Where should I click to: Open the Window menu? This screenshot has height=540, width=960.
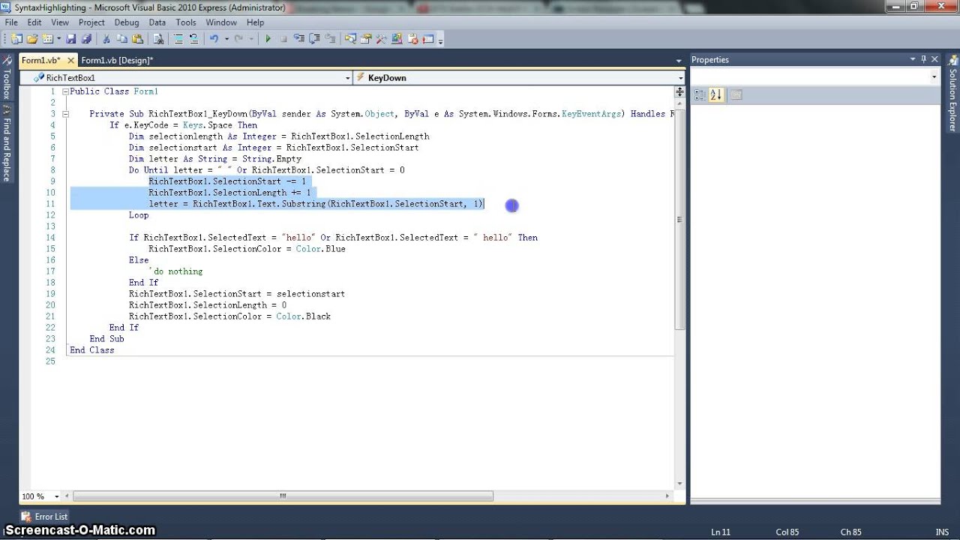[221, 22]
